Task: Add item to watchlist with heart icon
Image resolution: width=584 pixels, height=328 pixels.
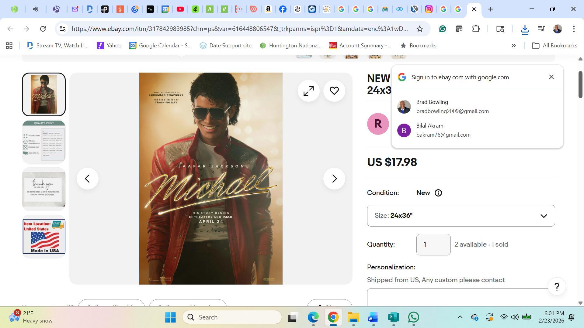Action: pyautogui.click(x=334, y=91)
